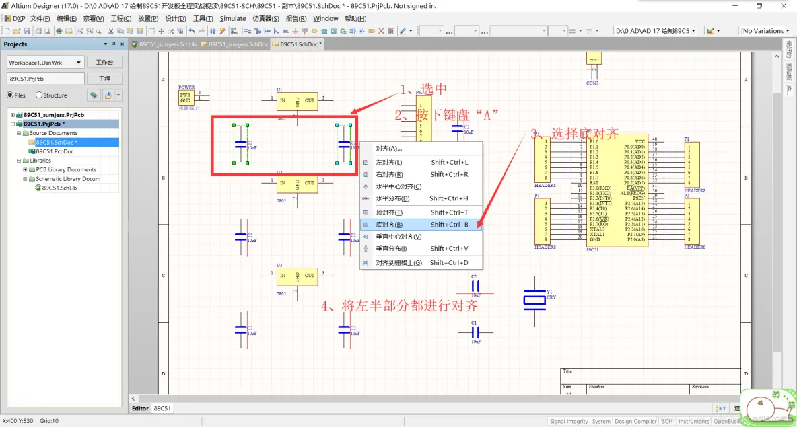The image size is (797, 427).
Task: Switch to 89C51_sumjess.SchDoc document tab
Action: point(235,44)
